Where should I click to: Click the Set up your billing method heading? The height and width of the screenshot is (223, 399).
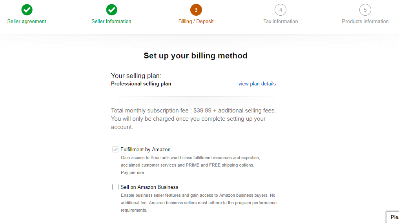pos(195,56)
